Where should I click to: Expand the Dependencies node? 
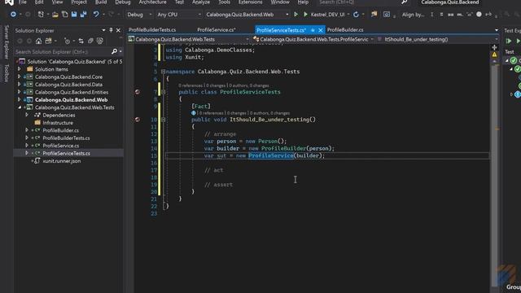pos(27,115)
